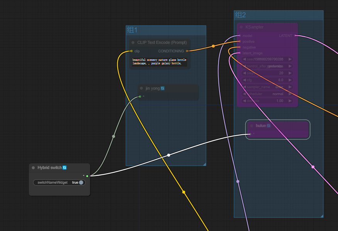
Task: Select next sampler_name with right arrow
Action: click(x=290, y=87)
